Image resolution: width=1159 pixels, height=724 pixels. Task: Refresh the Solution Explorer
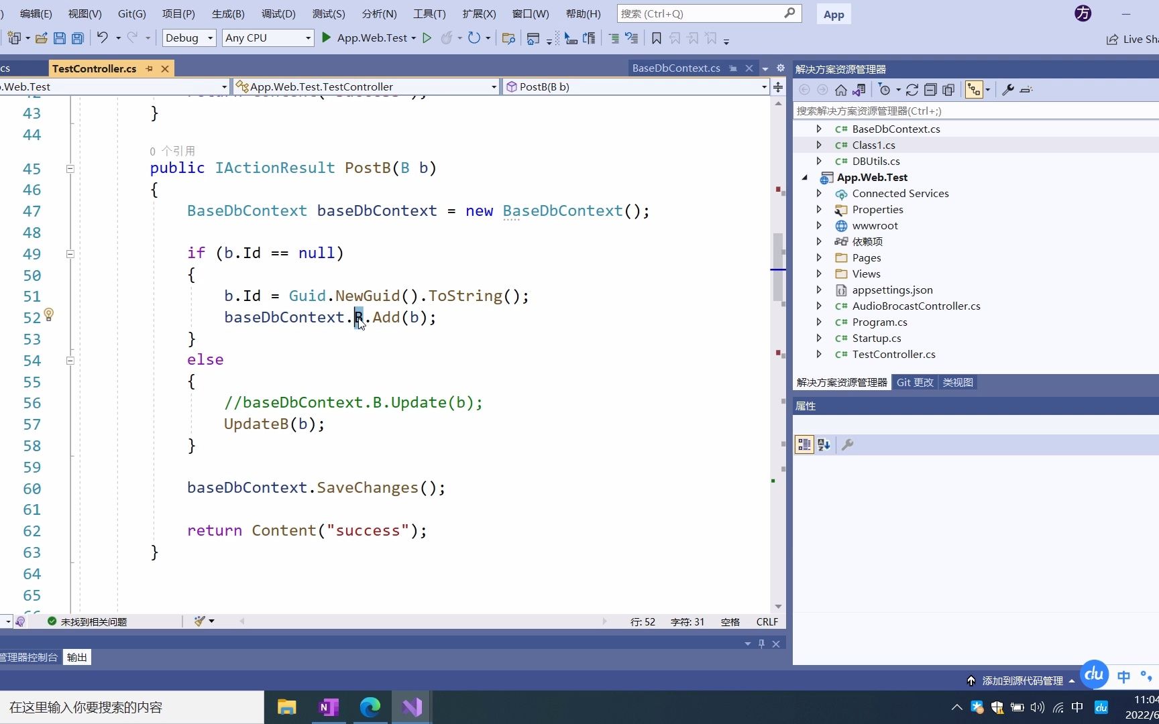pos(912,89)
